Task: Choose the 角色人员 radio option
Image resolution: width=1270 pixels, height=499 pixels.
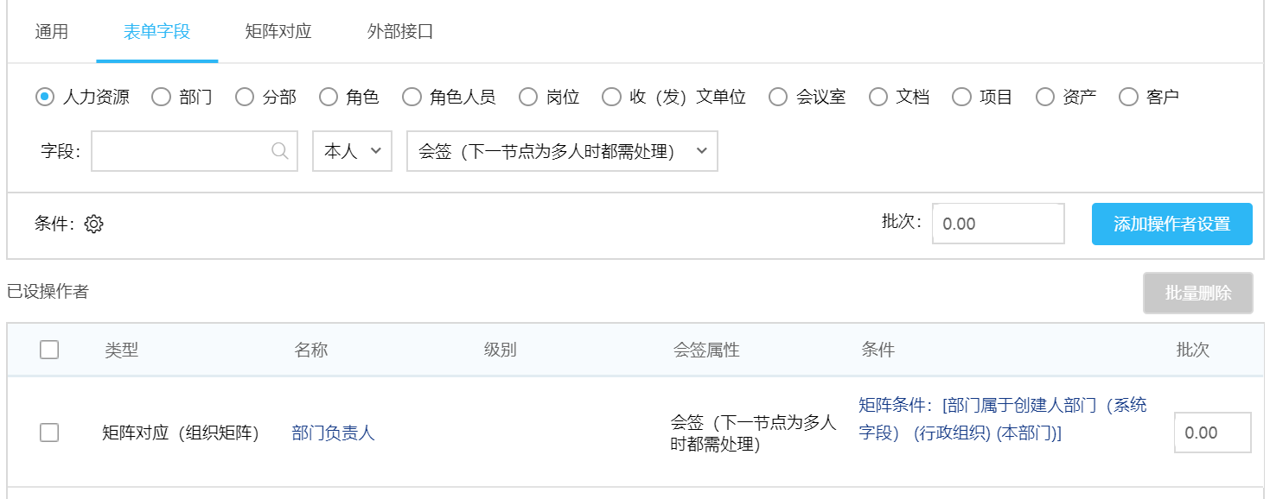Action: 412,97
